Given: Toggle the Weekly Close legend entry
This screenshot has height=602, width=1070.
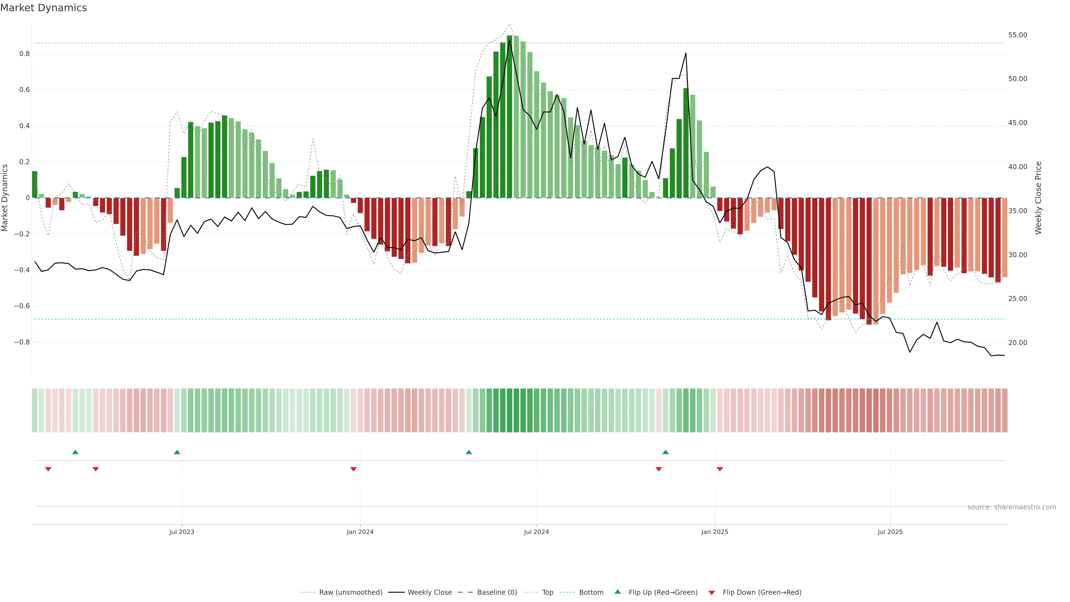Looking at the screenshot, I should click(429, 593).
